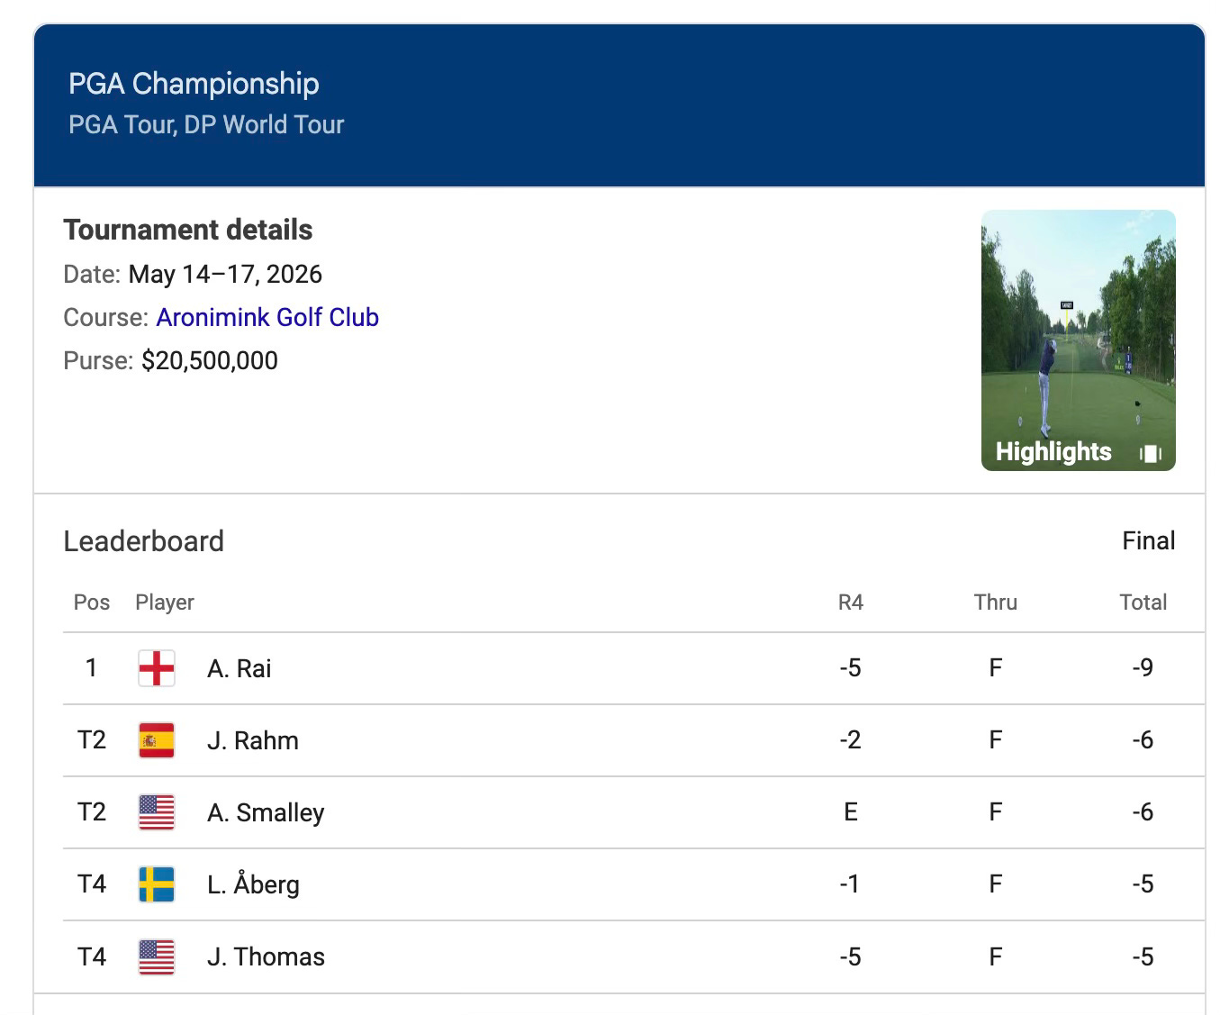This screenshot has height=1015, width=1220.
Task: Click A. Rai's total score of -9
Action: coord(1143,667)
